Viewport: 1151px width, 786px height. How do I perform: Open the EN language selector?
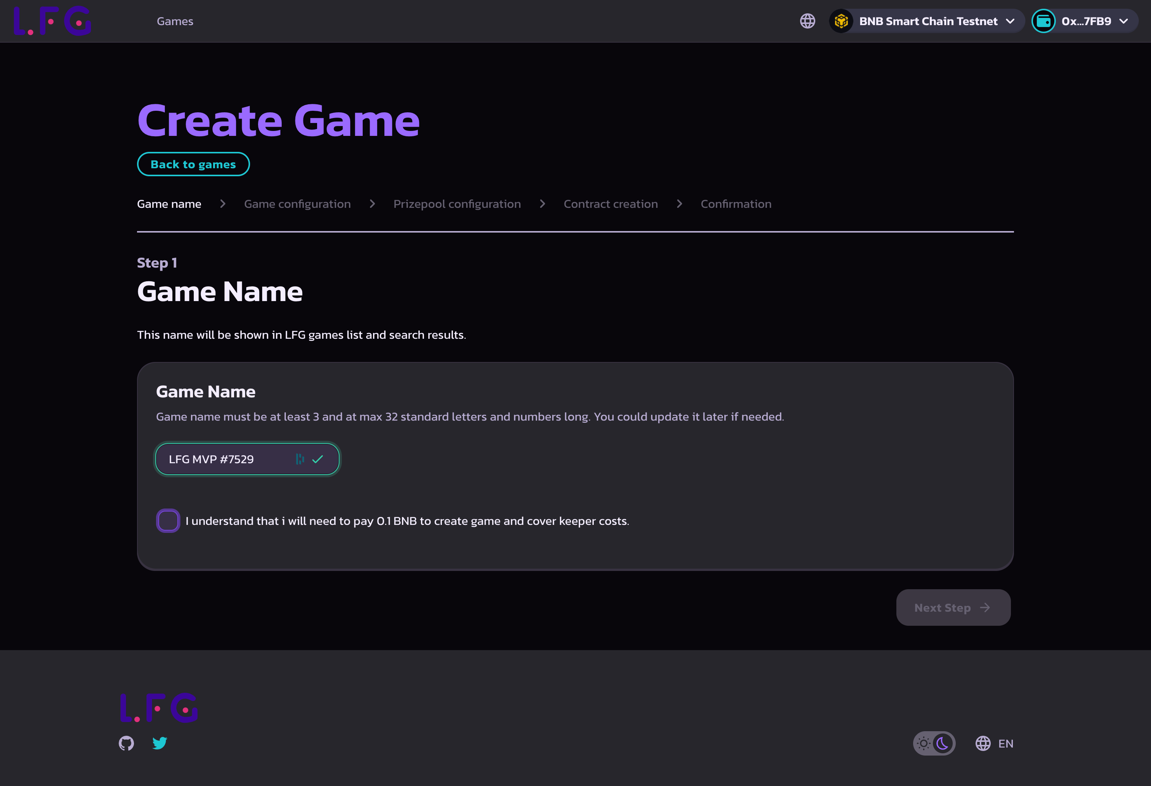click(x=1005, y=743)
